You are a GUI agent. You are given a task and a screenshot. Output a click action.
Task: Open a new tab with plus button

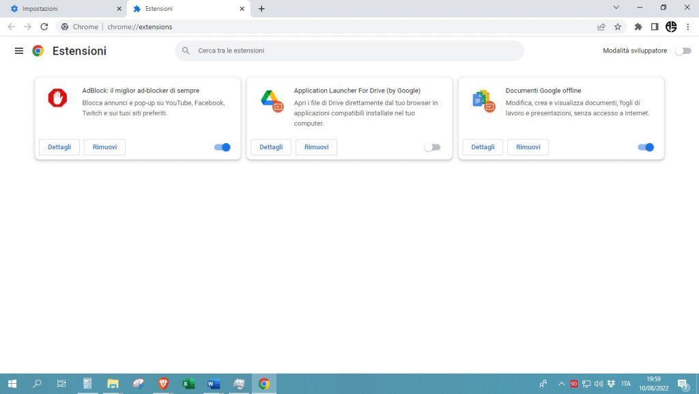click(x=261, y=9)
